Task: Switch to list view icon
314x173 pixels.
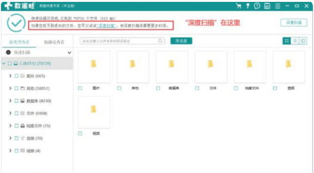Action: 295,41
